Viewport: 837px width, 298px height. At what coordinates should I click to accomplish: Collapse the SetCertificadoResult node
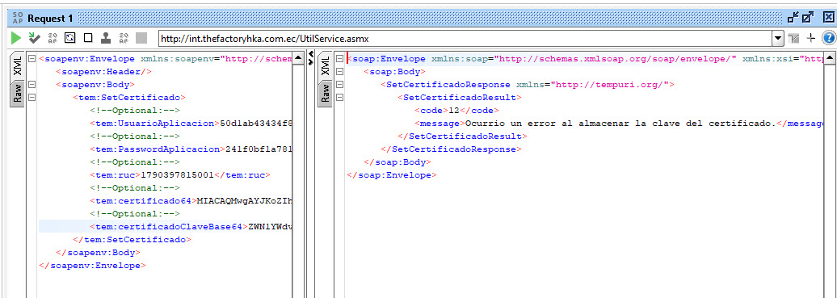pyautogui.click(x=339, y=97)
